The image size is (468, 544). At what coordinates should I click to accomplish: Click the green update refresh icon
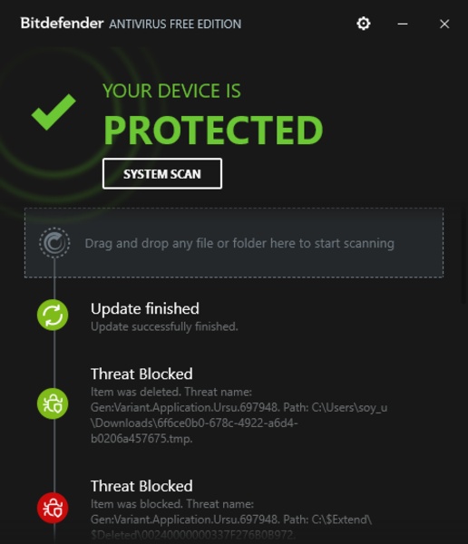pos(53,315)
